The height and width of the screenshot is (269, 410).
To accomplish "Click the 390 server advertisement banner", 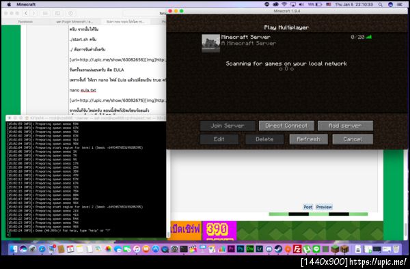I will click(219, 231).
